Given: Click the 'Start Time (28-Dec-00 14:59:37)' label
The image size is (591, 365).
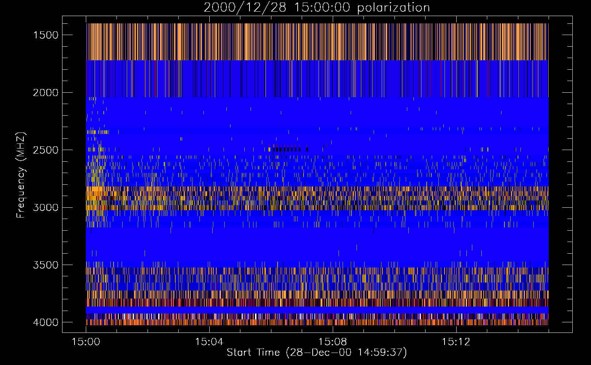Looking at the screenshot, I should [317, 353].
